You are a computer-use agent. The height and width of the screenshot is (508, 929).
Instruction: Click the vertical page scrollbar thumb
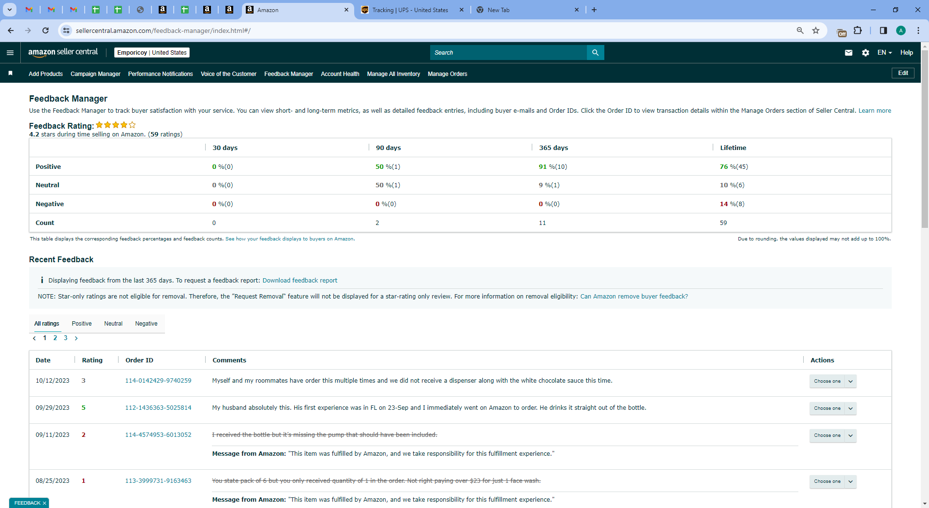click(925, 138)
